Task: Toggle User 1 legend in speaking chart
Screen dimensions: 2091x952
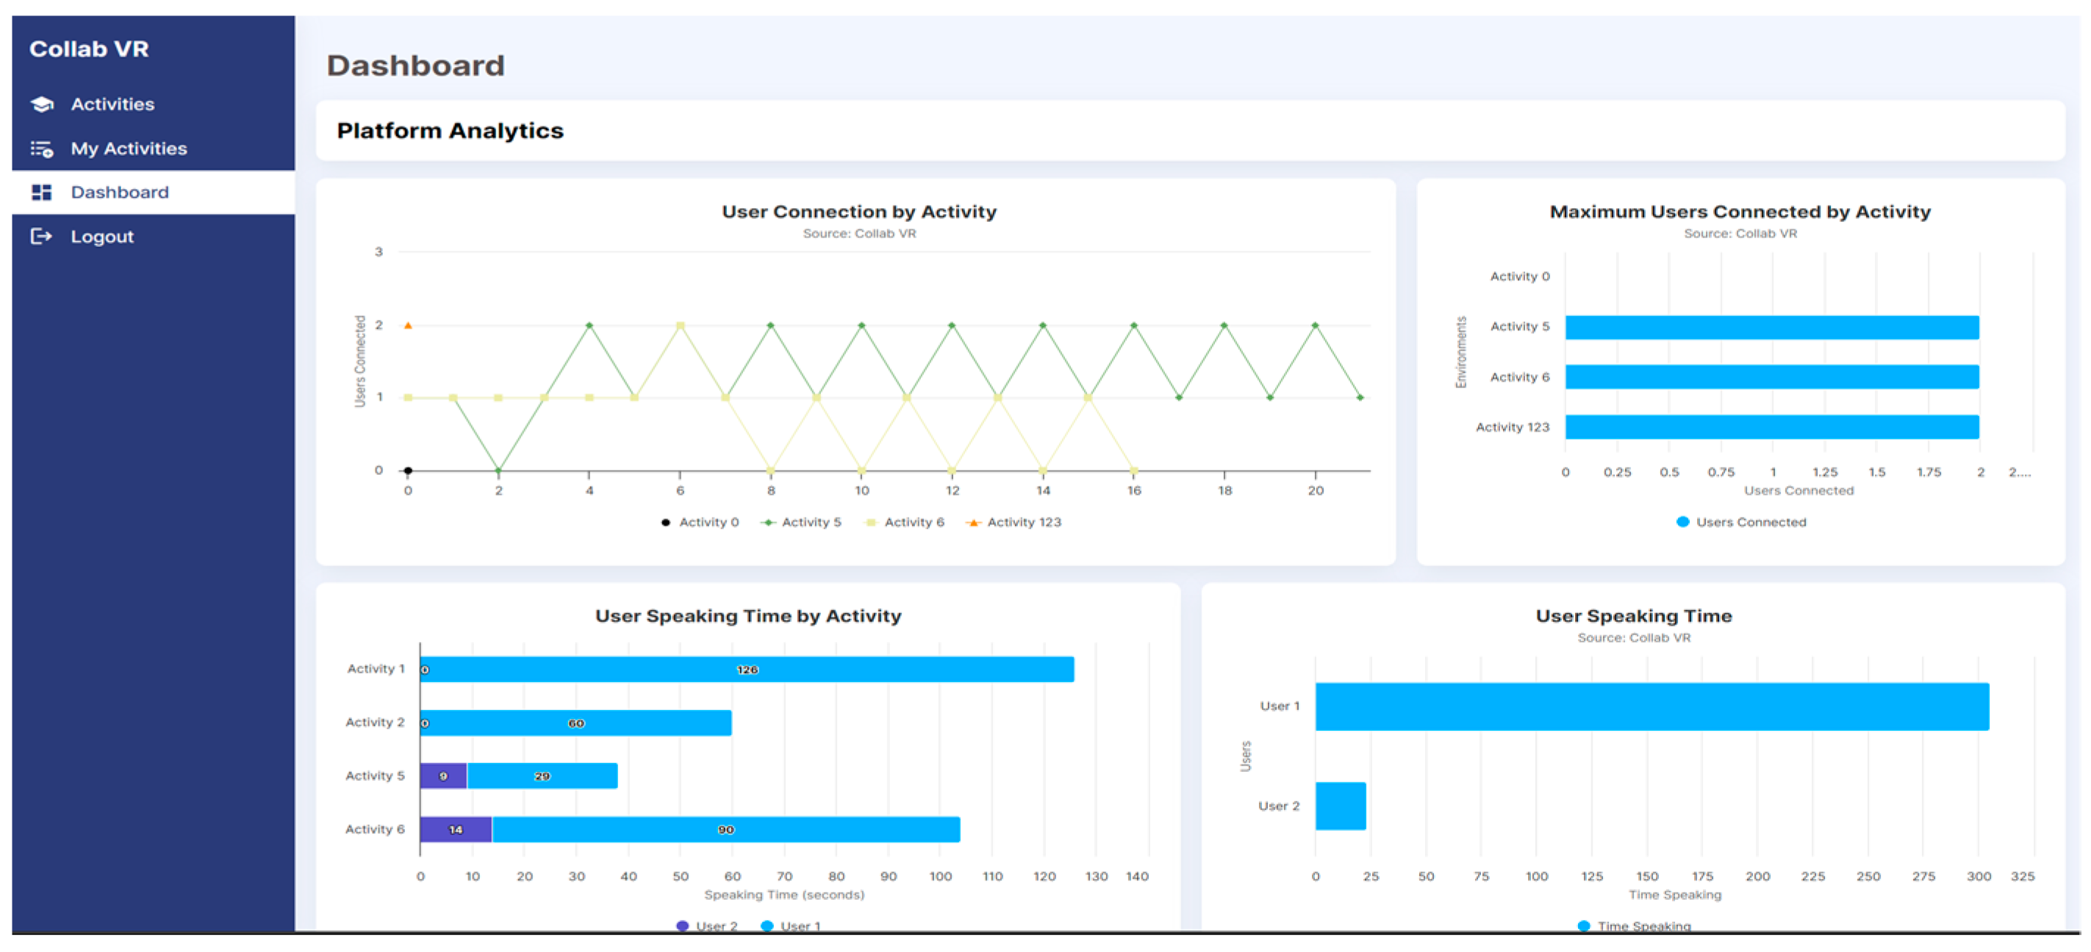Action: 800,926
